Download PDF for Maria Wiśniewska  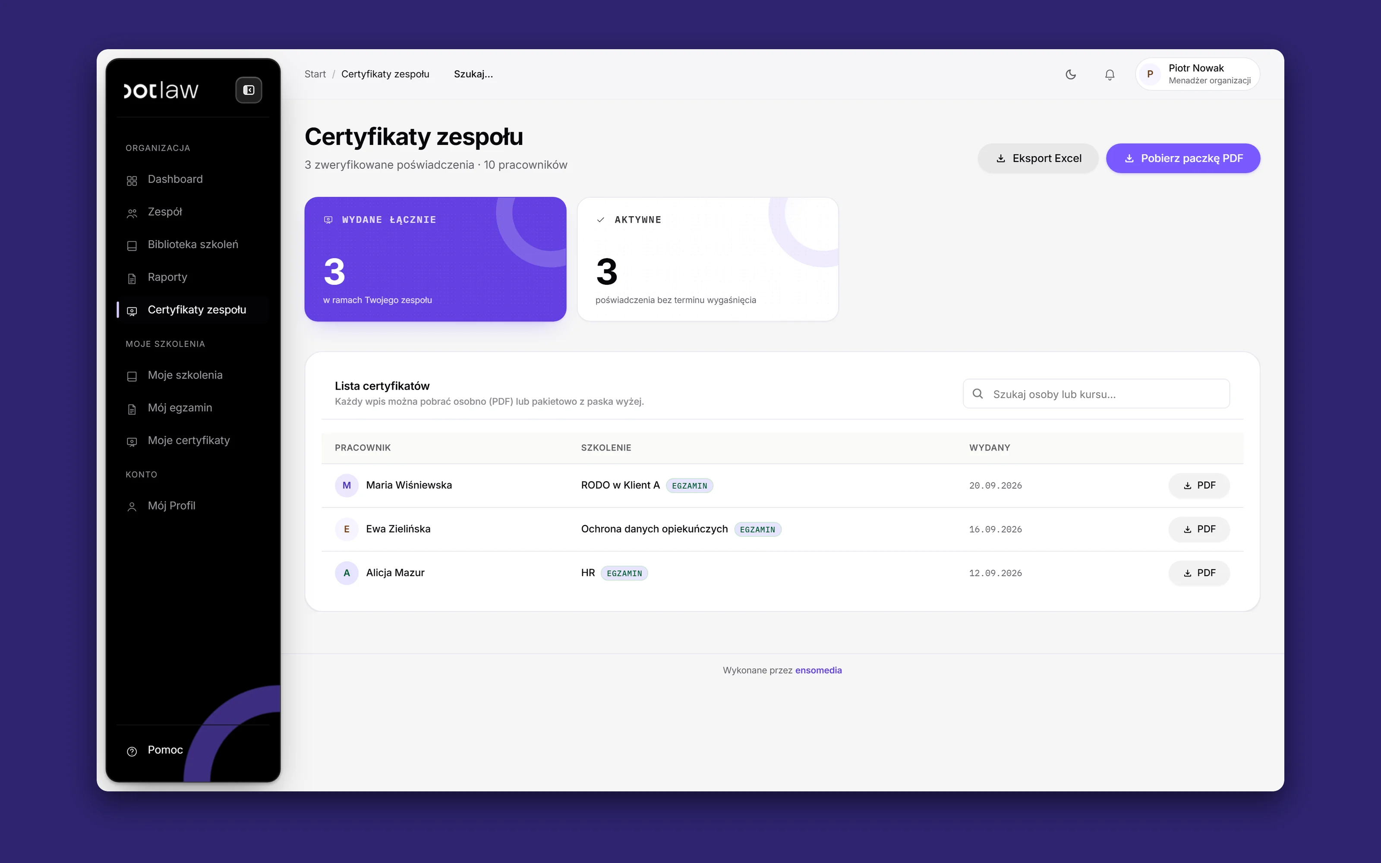(x=1199, y=485)
